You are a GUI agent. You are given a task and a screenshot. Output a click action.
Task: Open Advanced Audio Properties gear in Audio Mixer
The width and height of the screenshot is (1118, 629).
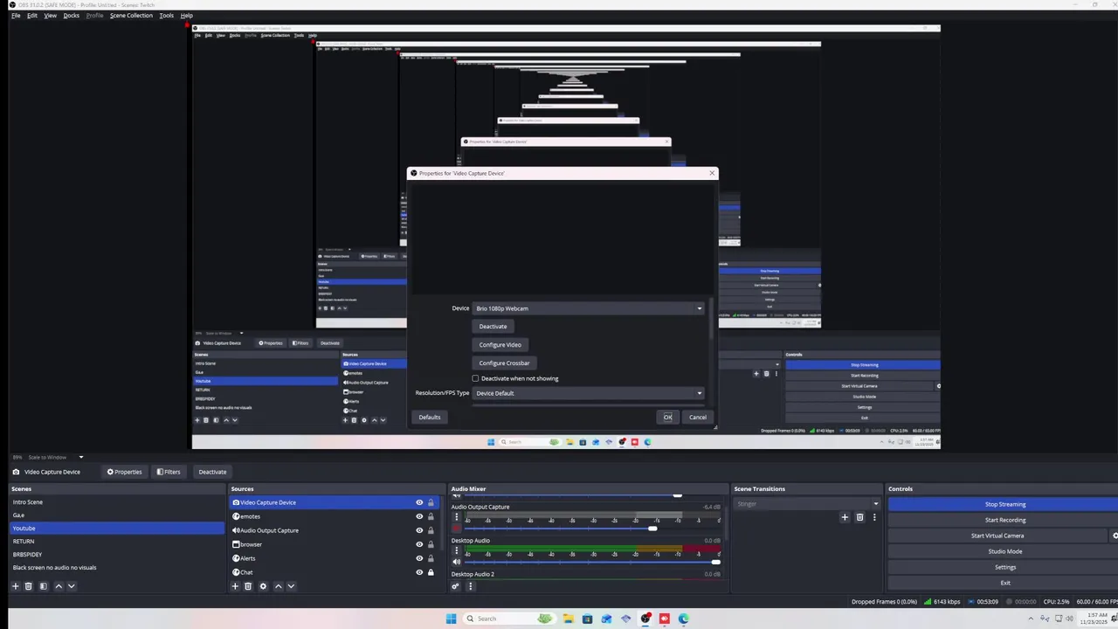pyautogui.click(x=455, y=586)
